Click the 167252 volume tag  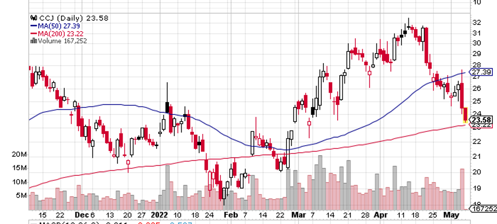click(x=483, y=209)
